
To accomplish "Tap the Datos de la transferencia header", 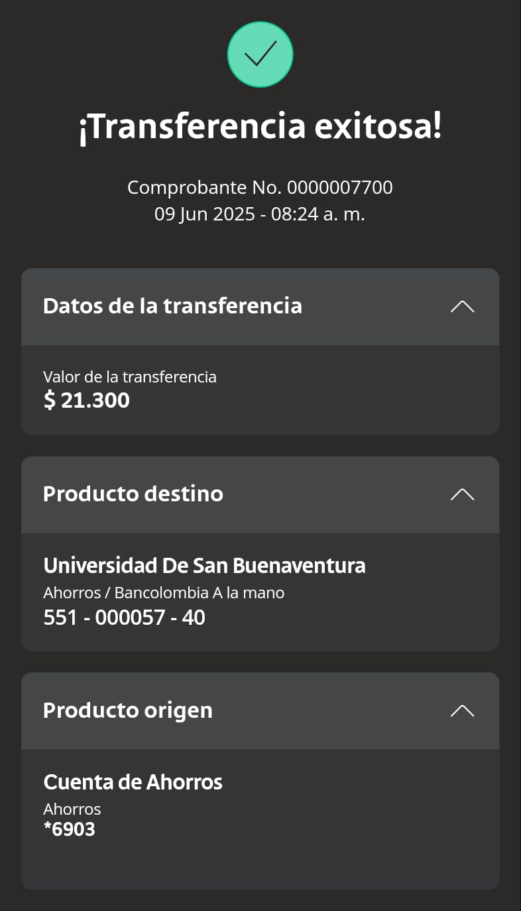I will [260, 306].
